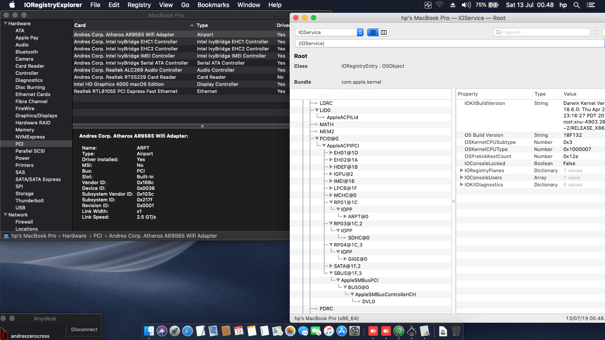Click the (IOService) path field
Screen dimensions: 605x340
pos(450,43)
